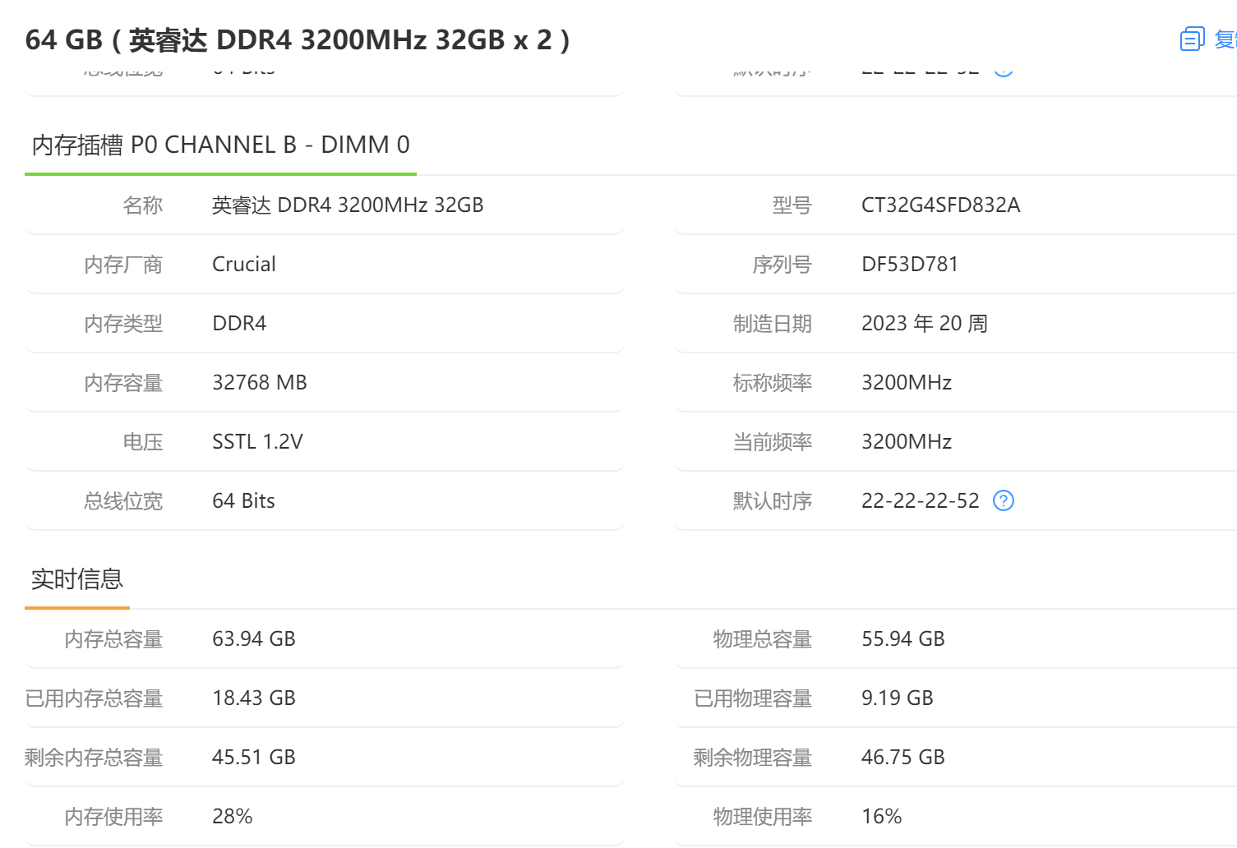Click the 55.94 GB physical total value
The height and width of the screenshot is (848, 1237).
(902, 638)
